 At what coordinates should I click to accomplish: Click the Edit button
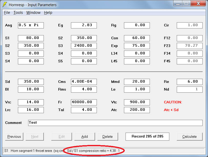tap(61, 136)
